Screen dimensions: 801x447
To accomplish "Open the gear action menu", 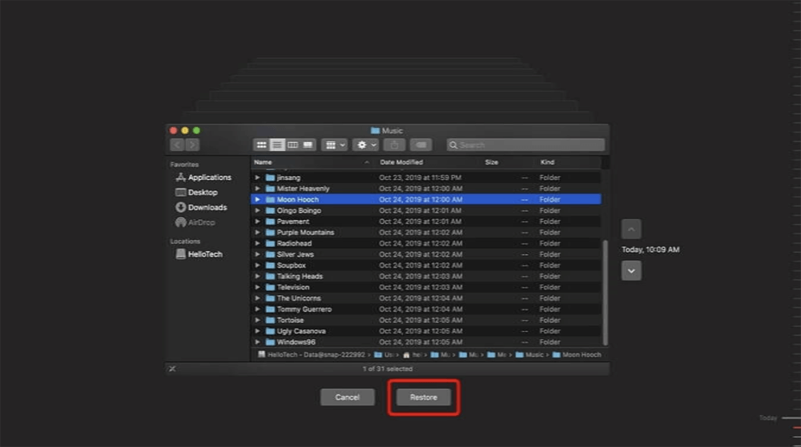I will click(x=366, y=146).
